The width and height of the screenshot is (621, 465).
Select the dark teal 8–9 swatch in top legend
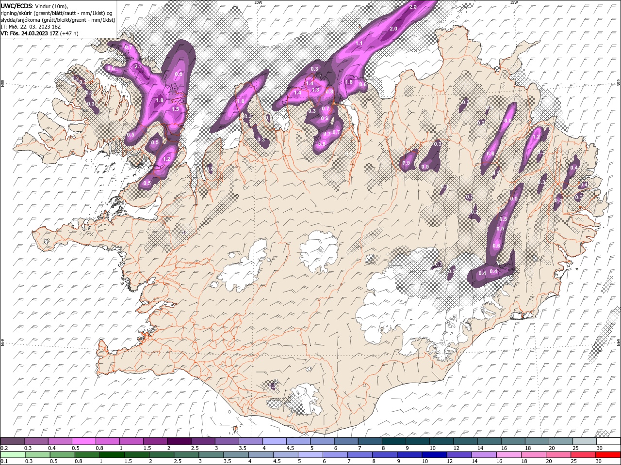(x=394, y=441)
